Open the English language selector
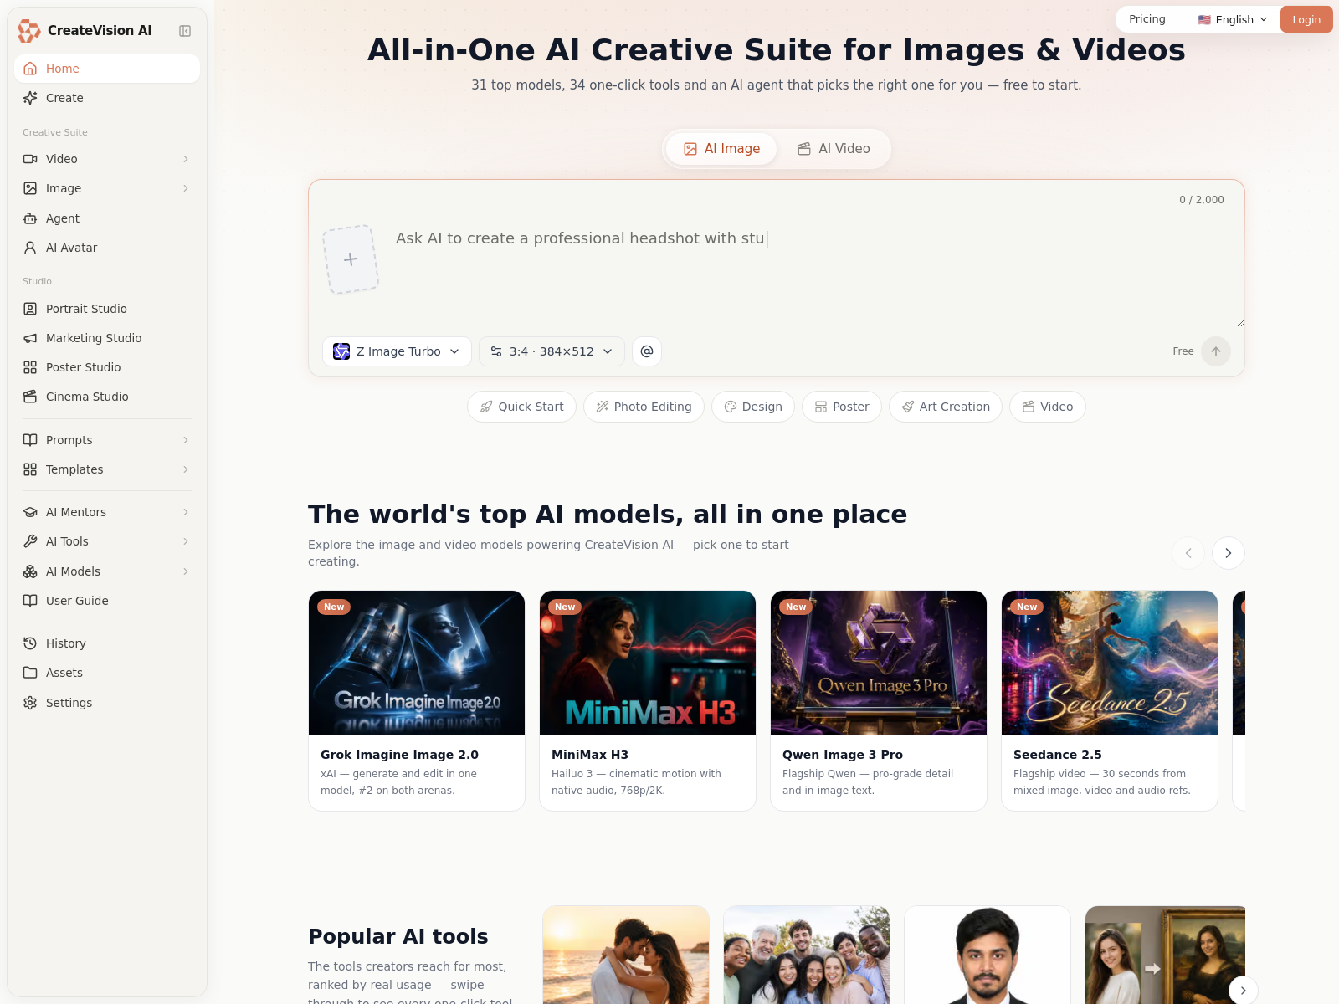1339x1004 pixels. click(1233, 19)
